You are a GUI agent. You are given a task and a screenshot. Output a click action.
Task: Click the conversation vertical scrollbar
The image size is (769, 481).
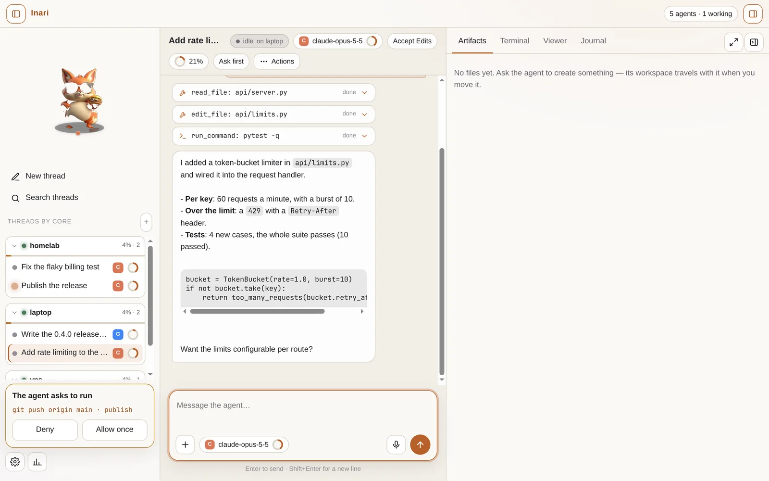click(442, 262)
